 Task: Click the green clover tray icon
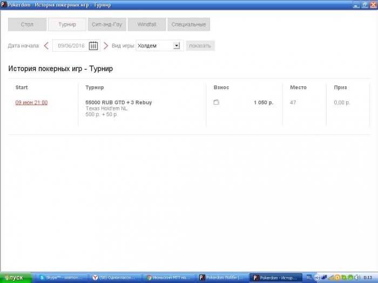pyautogui.click(x=350, y=278)
